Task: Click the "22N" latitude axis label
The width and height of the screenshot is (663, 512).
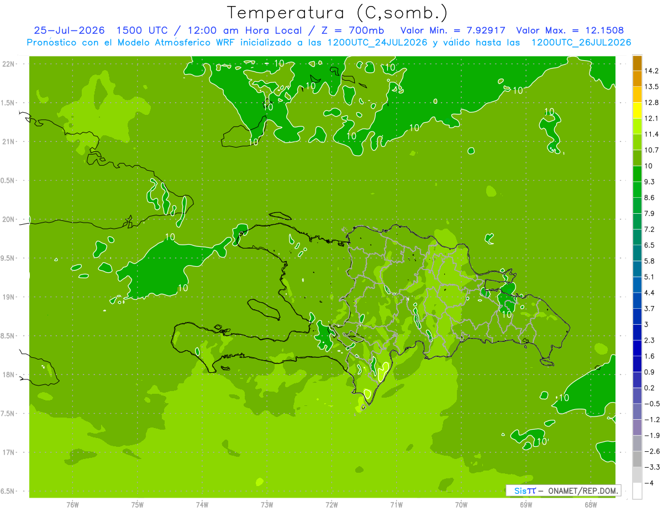Action: pyautogui.click(x=9, y=64)
